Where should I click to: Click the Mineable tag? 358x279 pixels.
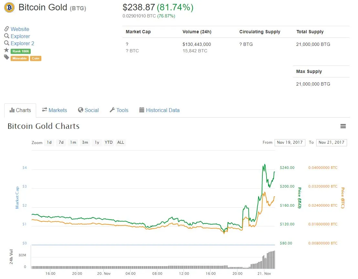(20, 58)
